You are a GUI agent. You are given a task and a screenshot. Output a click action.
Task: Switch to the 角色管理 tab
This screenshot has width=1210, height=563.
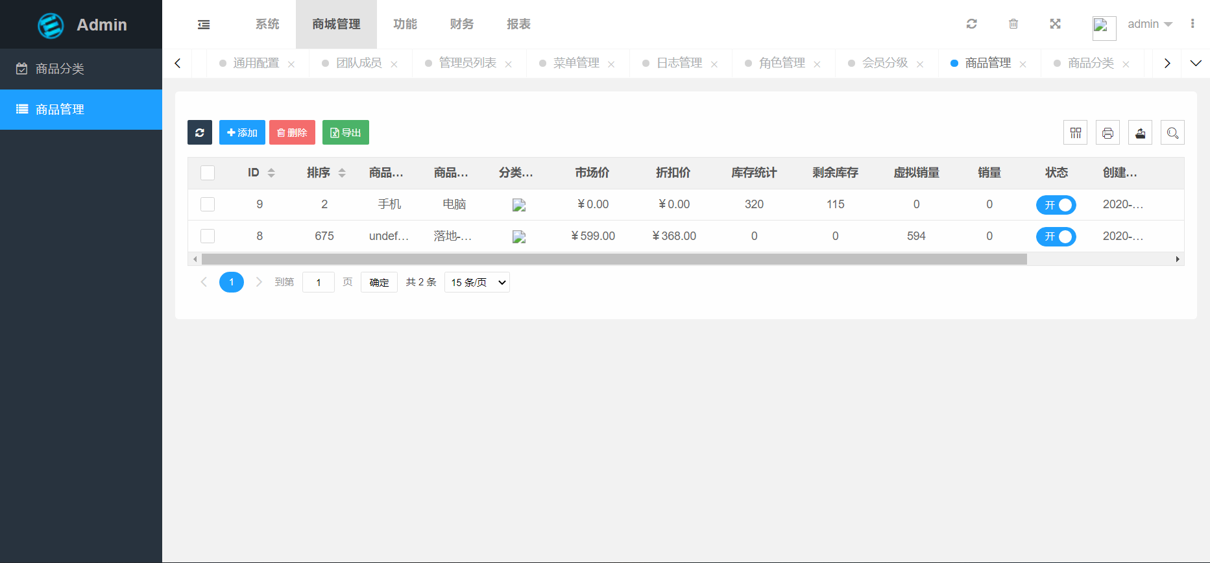[x=782, y=63]
